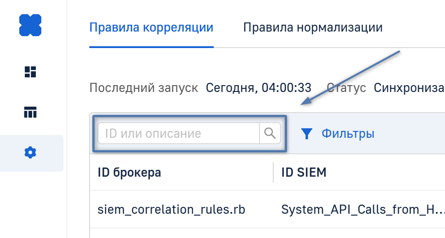The image size is (445, 238).
Task: Click the magnifier search icon
Action: point(270,134)
